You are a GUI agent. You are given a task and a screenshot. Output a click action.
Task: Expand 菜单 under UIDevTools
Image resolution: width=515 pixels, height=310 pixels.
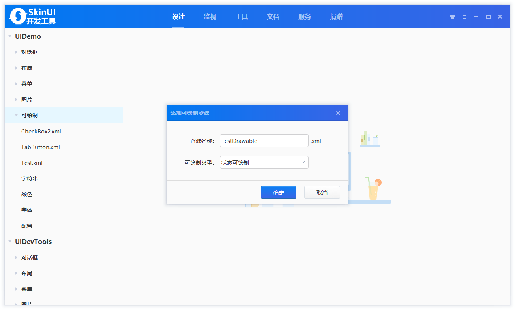coord(16,289)
